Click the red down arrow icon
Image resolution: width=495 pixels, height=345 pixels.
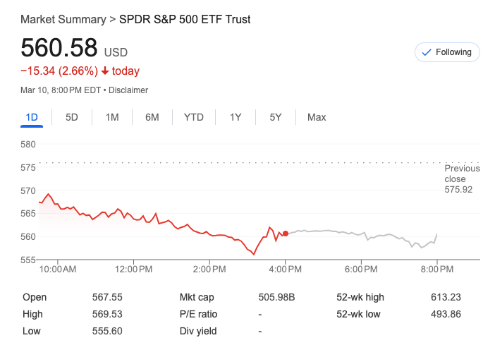tap(105, 71)
